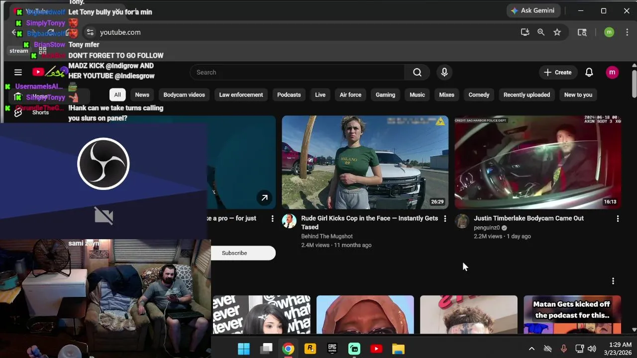637x358 pixels.
Task: Open the taskbar volume control
Action: pos(592,349)
